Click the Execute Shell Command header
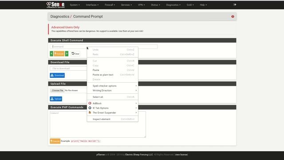The height and width of the screenshot is (160, 284). pos(142,40)
